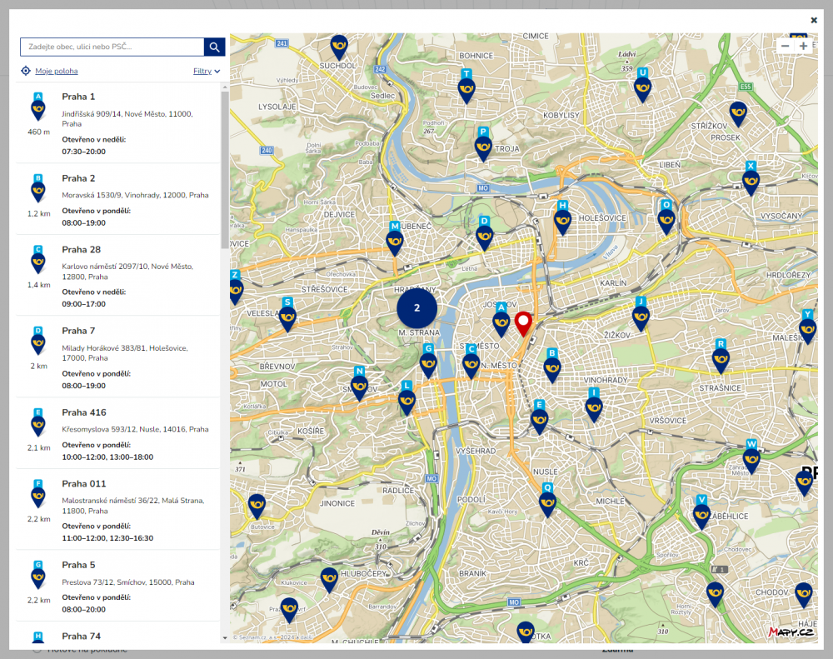Select Praha 5 in the branch list
This screenshot has height=659, width=833.
pyautogui.click(x=118, y=586)
